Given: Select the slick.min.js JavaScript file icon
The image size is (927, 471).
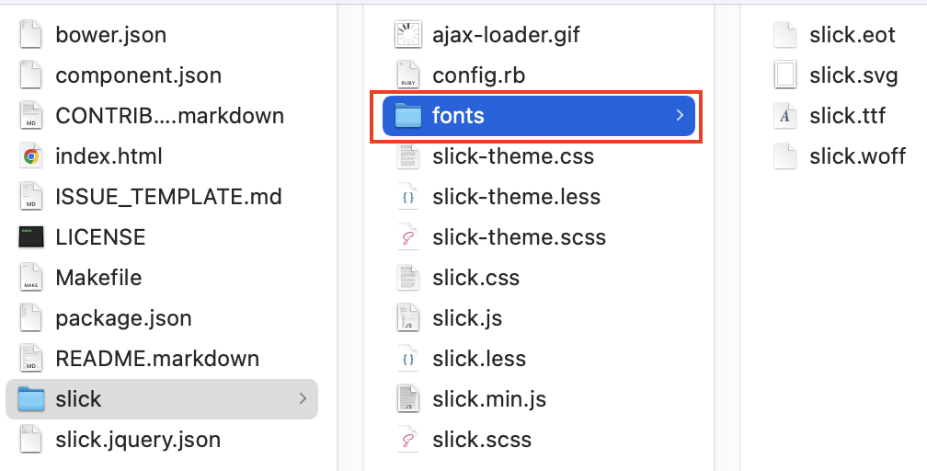Looking at the screenshot, I should (x=408, y=399).
